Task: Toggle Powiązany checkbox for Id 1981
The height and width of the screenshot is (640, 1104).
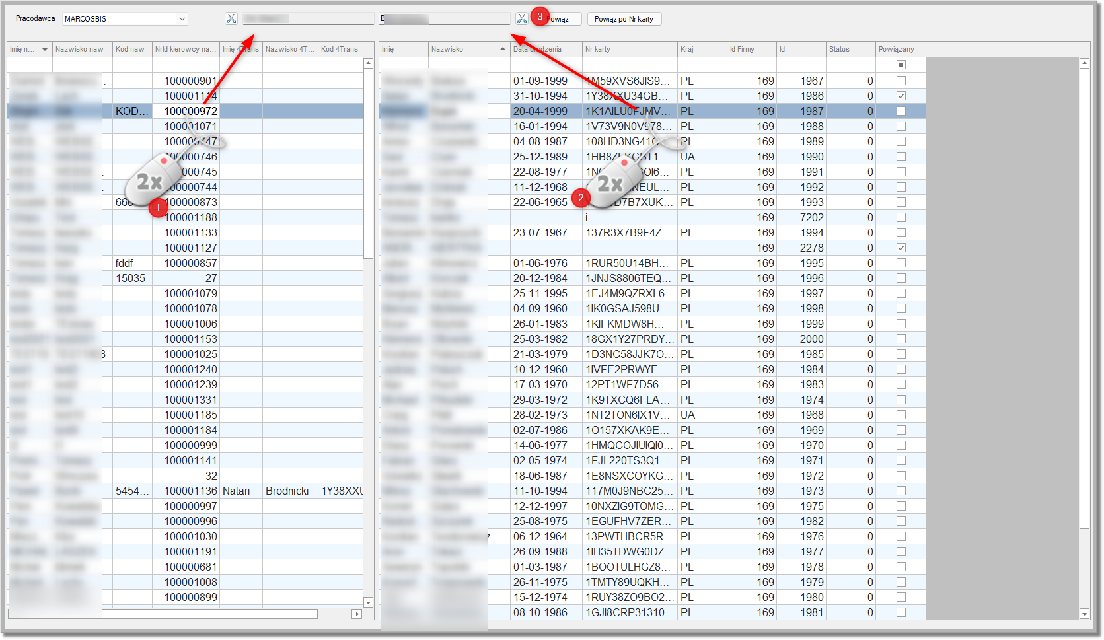Action: (901, 612)
